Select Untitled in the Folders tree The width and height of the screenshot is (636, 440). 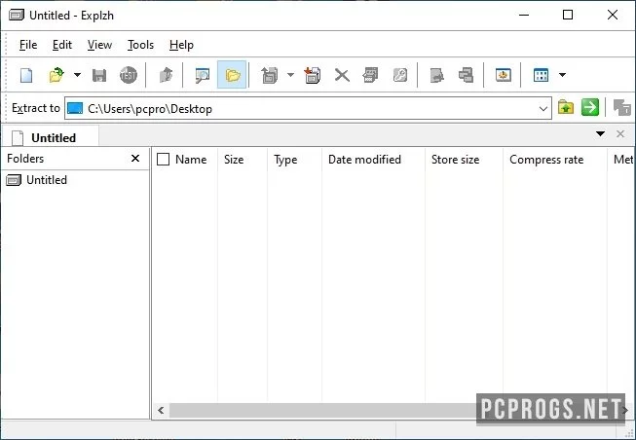47,180
